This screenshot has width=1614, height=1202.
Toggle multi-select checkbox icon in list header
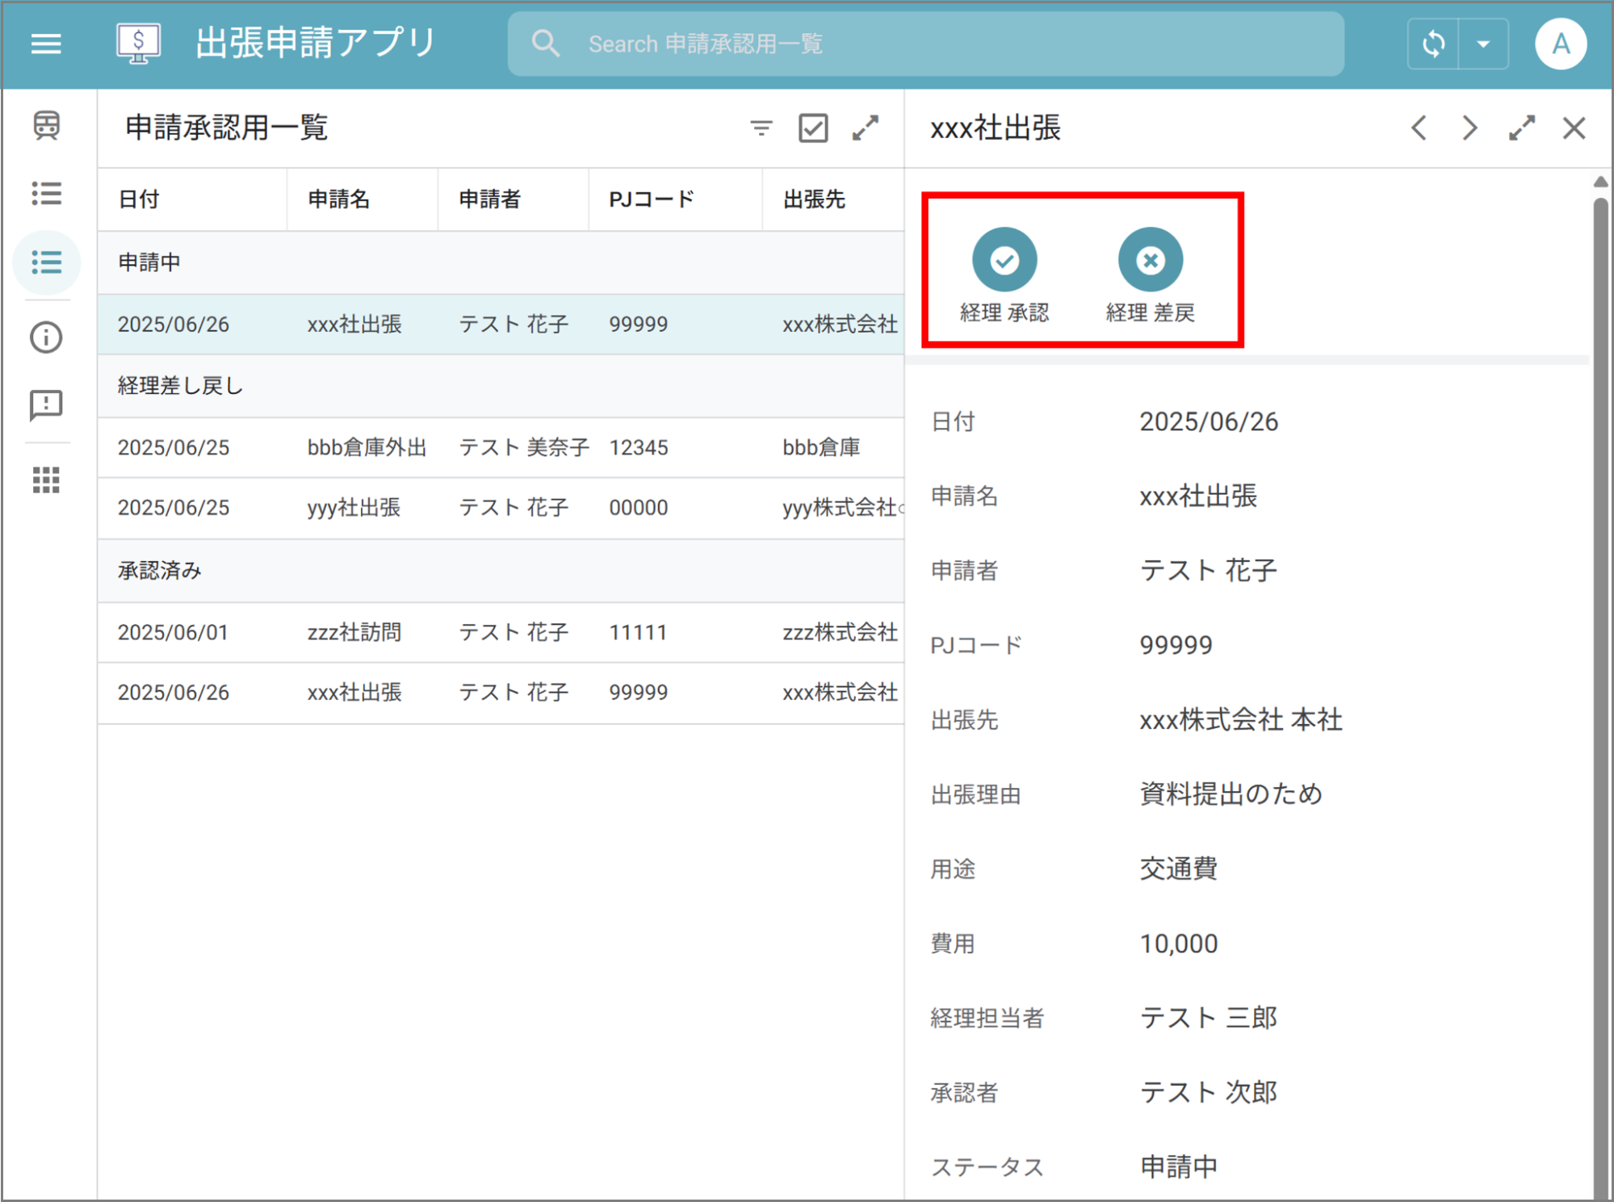pos(813,128)
